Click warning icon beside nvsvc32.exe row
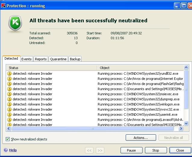The width and height of the screenshot is (192, 157). coord(9,109)
